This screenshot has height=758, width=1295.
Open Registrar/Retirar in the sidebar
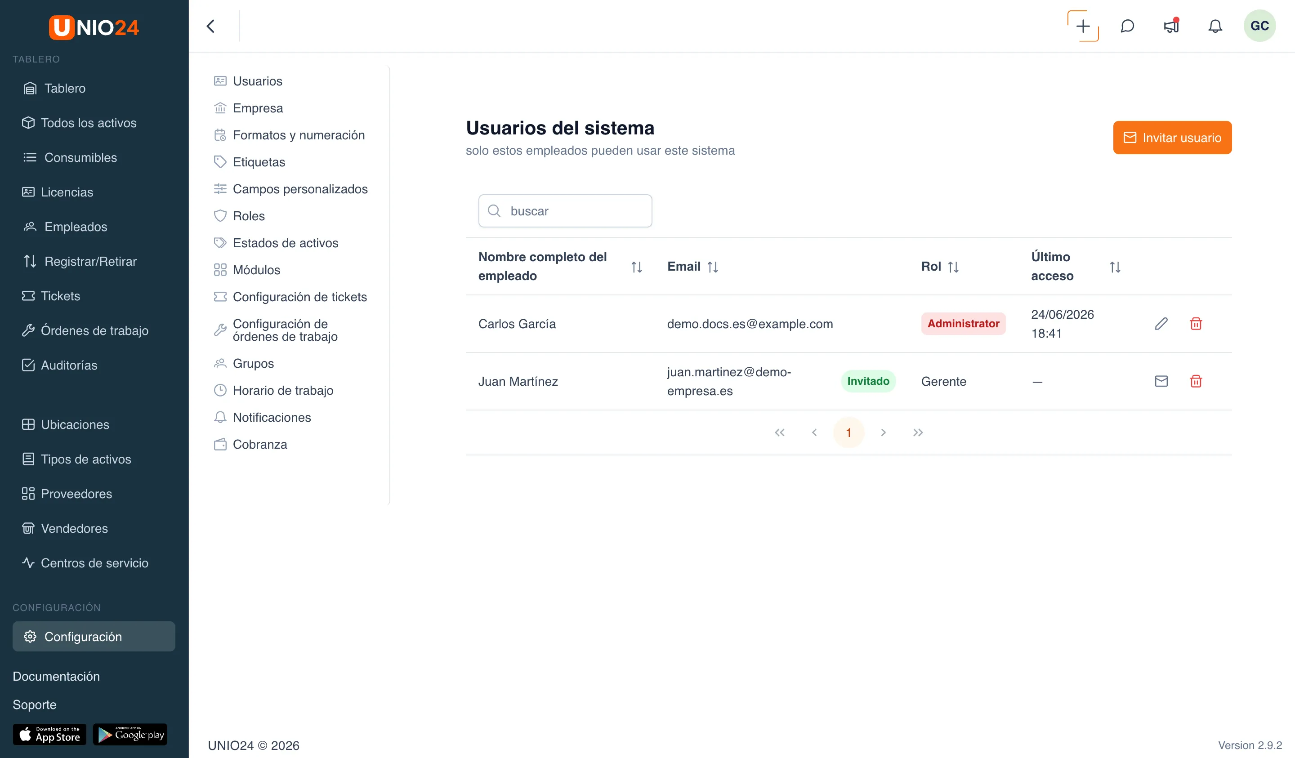[94, 261]
